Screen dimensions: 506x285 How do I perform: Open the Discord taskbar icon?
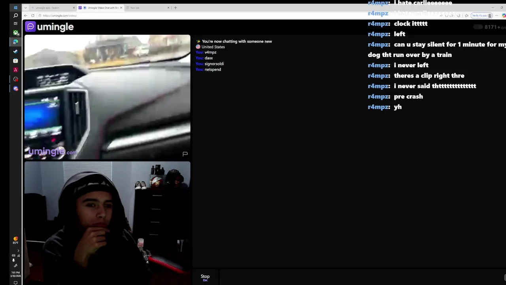[15, 89]
